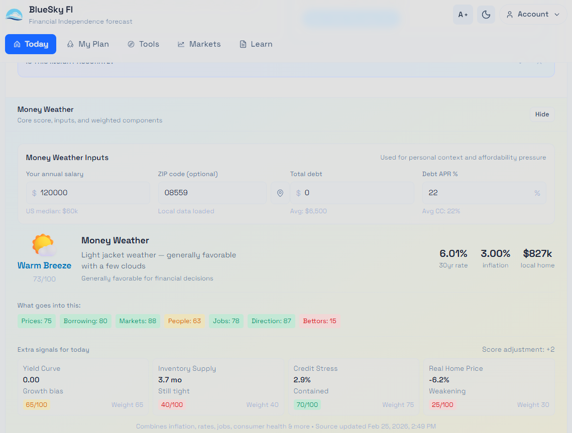This screenshot has height=433, width=572.
Task: Dismiss the insight notice with its X
Action: click(x=539, y=62)
